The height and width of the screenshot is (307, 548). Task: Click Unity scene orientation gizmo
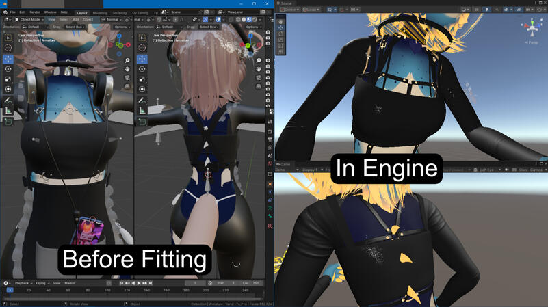(532, 29)
